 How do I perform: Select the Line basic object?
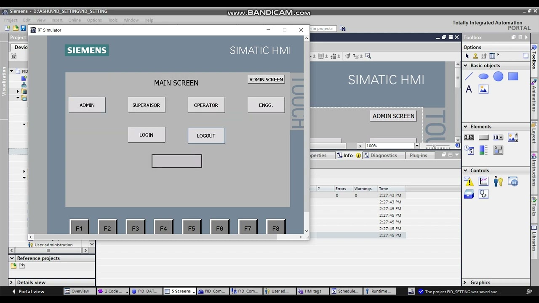tap(469, 76)
